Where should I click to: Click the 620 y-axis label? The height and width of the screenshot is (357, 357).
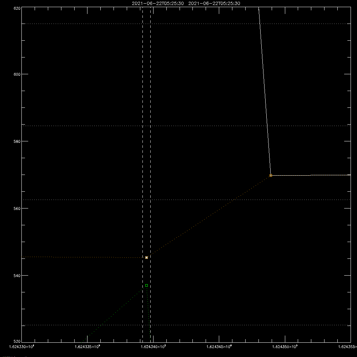(17, 8)
